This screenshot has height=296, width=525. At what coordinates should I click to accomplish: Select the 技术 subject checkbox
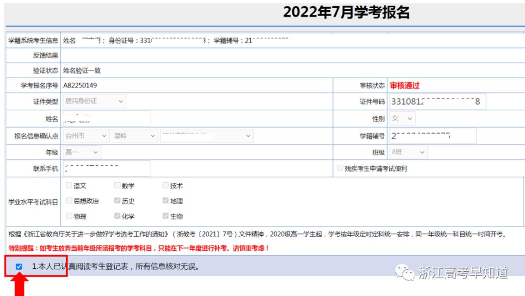165,185
